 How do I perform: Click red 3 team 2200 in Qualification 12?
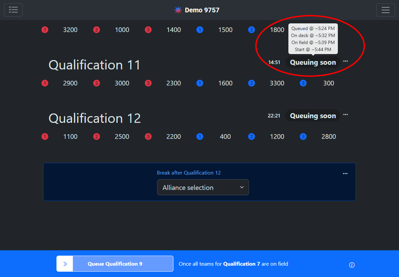coord(173,136)
